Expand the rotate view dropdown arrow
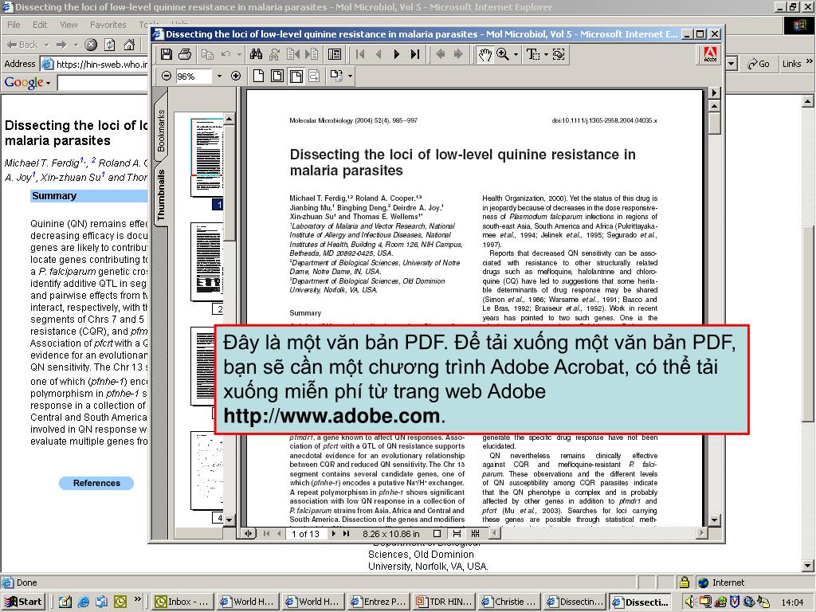The height and width of the screenshot is (612, 816). pyautogui.click(x=351, y=76)
